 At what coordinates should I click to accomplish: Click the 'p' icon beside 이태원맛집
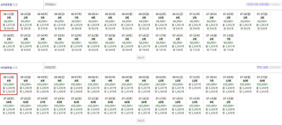click(x=16, y=68)
